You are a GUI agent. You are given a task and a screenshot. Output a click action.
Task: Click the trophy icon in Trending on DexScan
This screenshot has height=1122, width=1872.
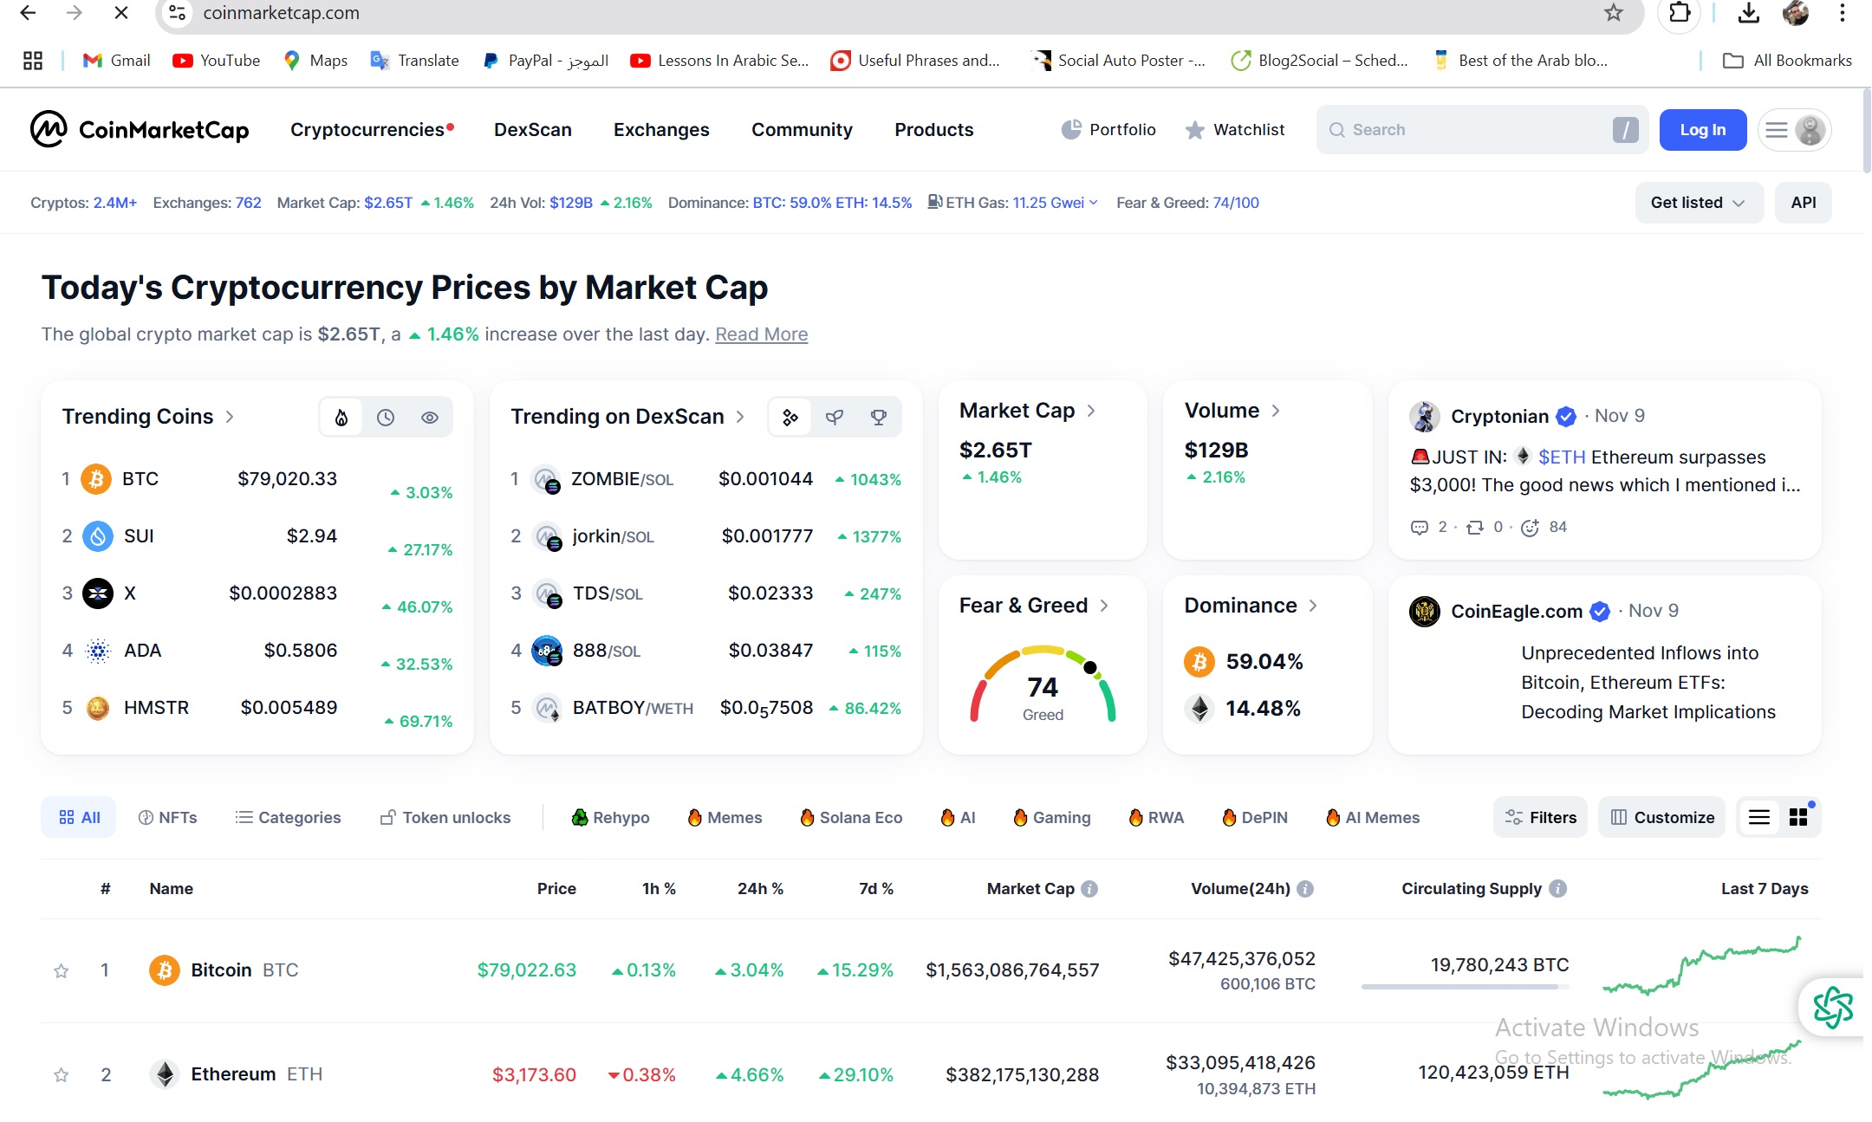[879, 418]
